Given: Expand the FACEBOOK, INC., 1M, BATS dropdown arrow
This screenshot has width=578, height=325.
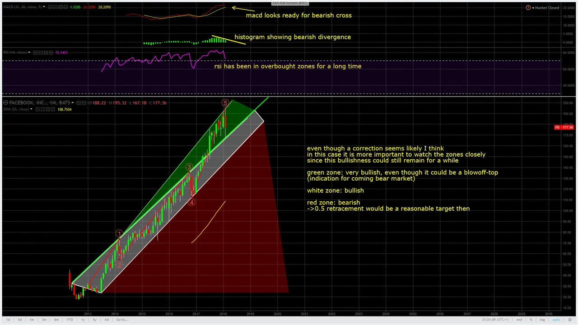Looking at the screenshot, I should [73, 103].
